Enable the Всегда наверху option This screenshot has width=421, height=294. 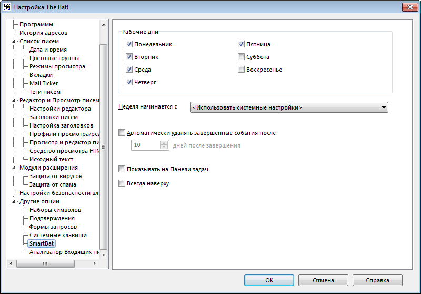pyautogui.click(x=122, y=183)
